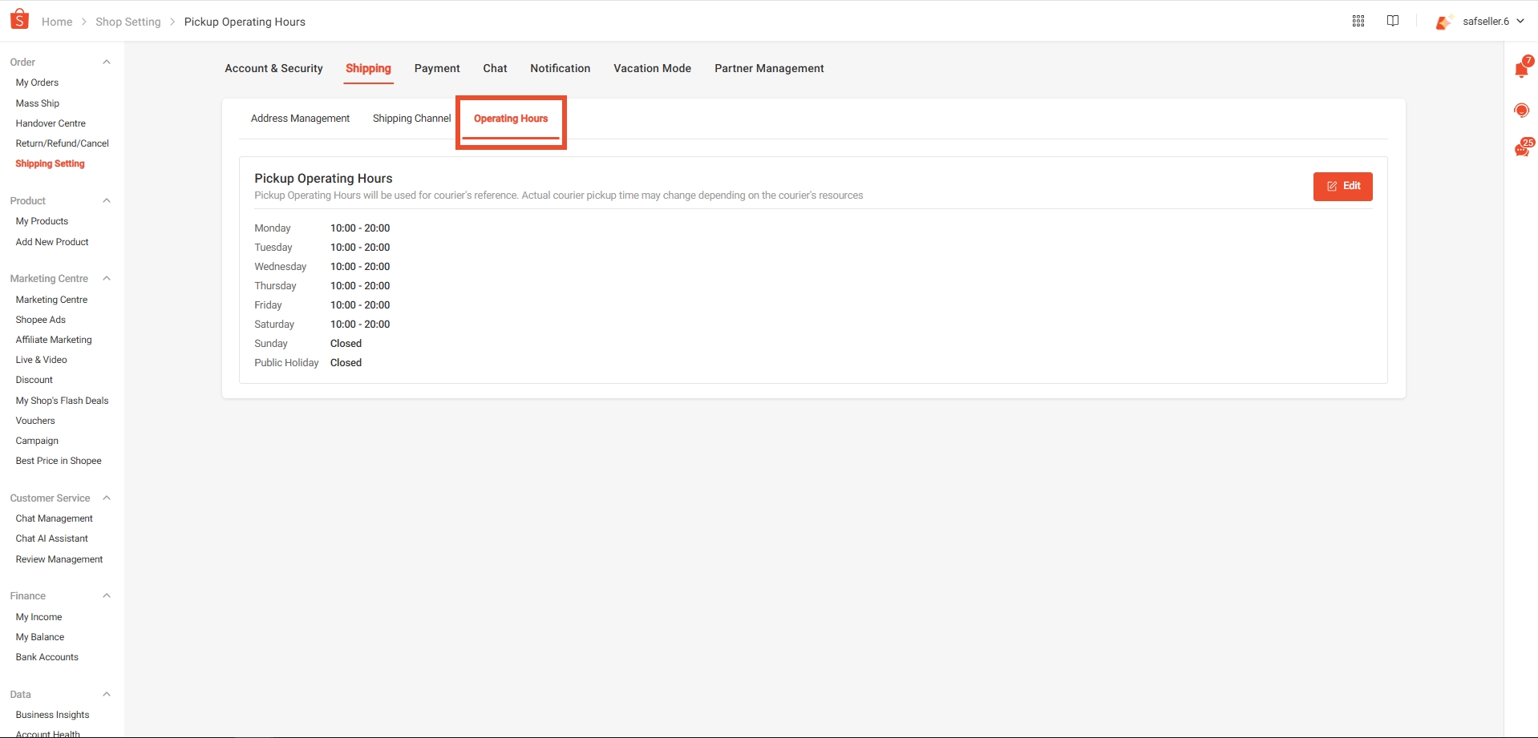Open Shopee Ads in sidebar

pyautogui.click(x=41, y=320)
